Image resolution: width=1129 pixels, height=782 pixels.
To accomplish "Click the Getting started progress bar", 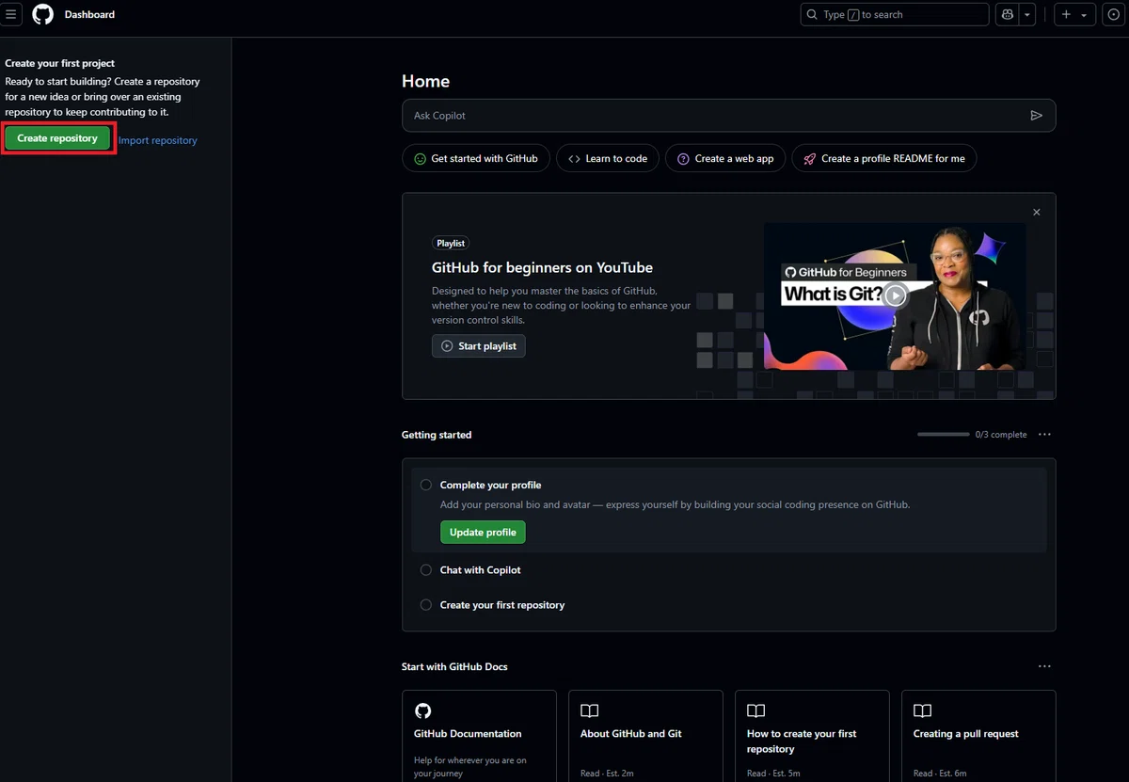I will (943, 435).
